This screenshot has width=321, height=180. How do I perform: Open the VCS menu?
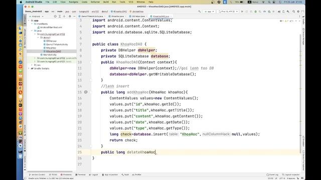coord(130,2)
